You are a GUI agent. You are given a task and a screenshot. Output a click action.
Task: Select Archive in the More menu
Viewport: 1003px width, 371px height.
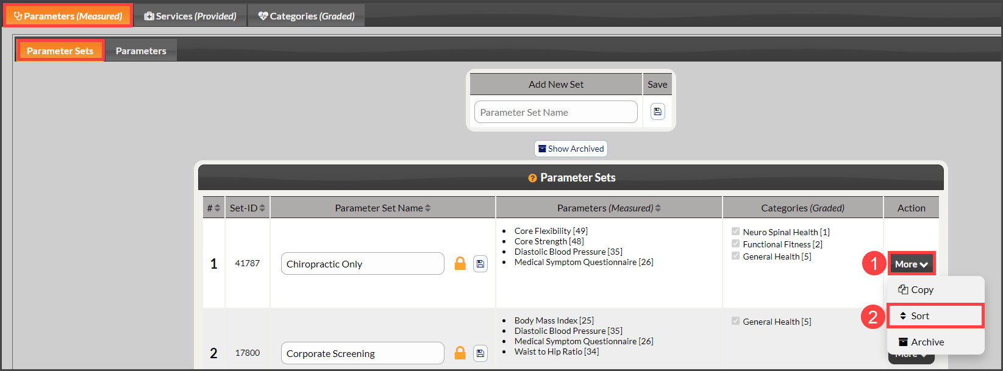click(935, 342)
